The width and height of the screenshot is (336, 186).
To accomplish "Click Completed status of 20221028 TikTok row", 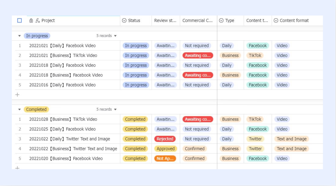I will [x=135, y=119].
